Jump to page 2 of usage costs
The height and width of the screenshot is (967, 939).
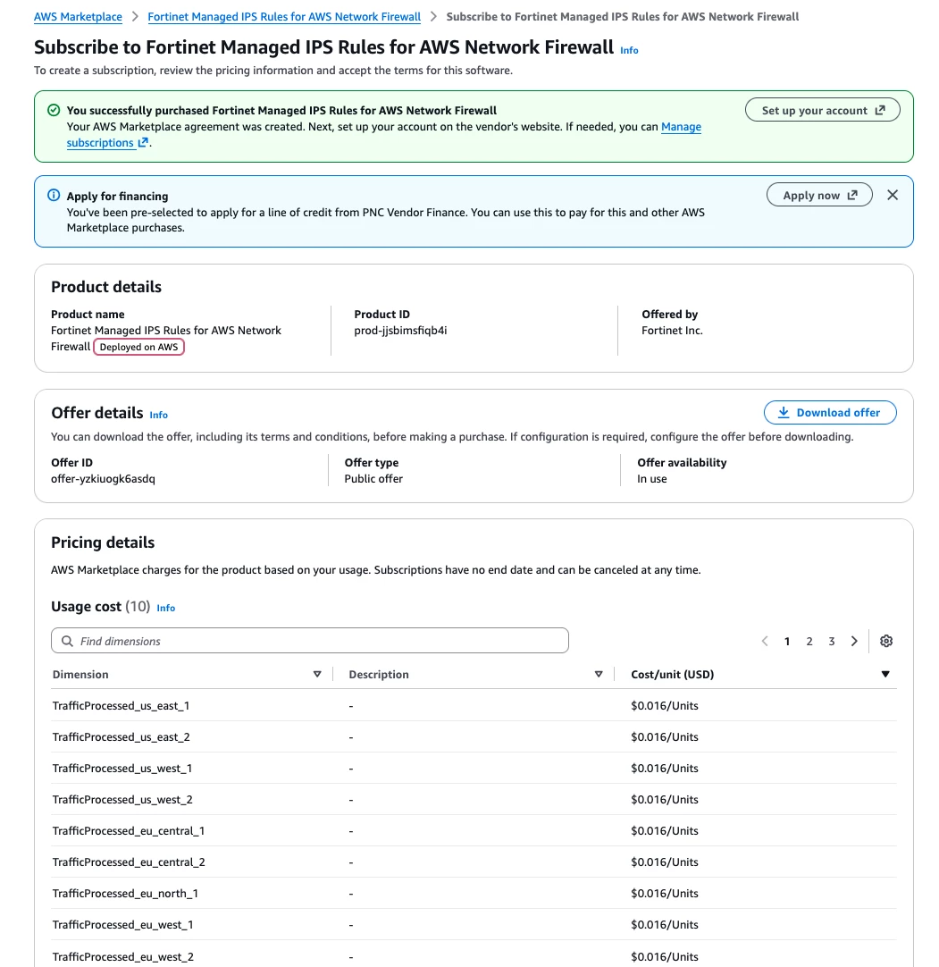[x=809, y=642]
